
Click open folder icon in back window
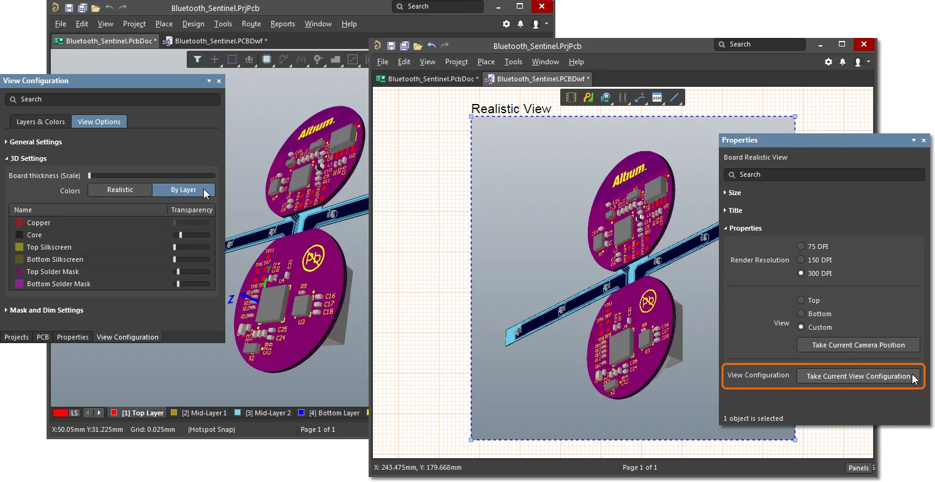96,8
